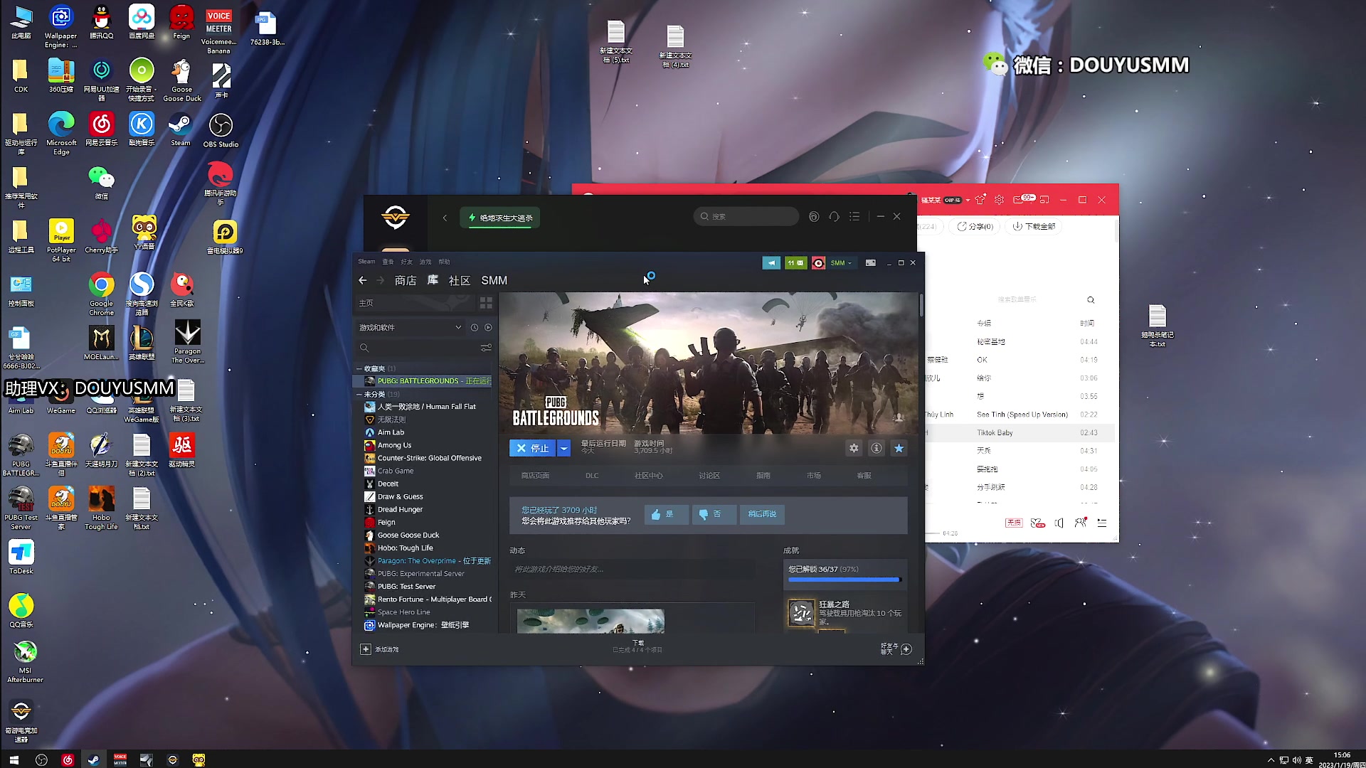The image size is (1366, 768).
Task: Toggle sort by recent activity clock icon
Action: click(x=475, y=327)
